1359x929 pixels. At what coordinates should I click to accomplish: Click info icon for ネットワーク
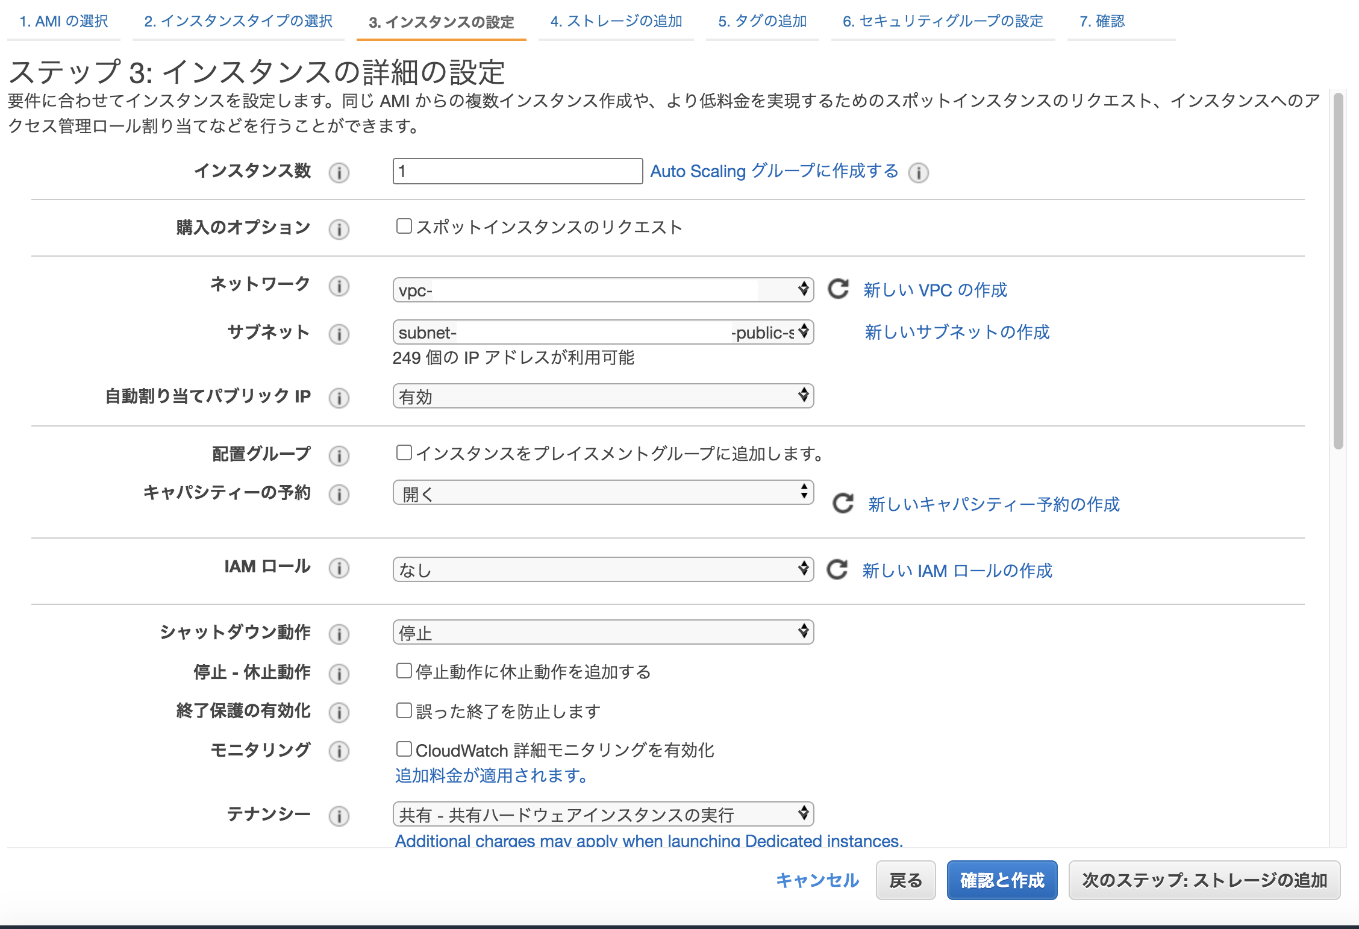coord(339,286)
